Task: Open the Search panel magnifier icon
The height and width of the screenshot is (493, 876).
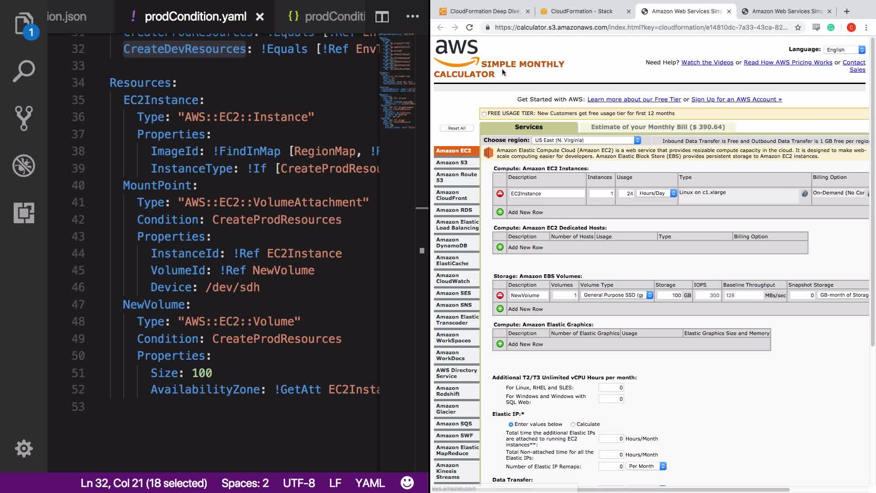Action: click(x=24, y=71)
